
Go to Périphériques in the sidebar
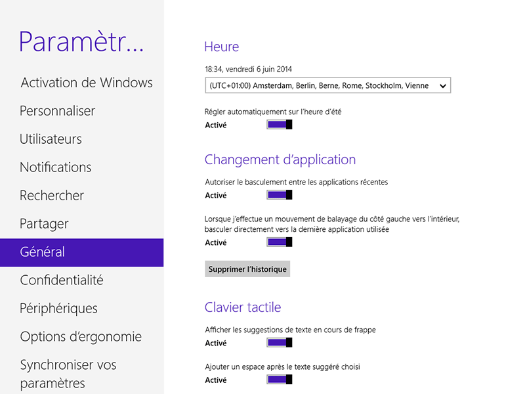point(59,309)
